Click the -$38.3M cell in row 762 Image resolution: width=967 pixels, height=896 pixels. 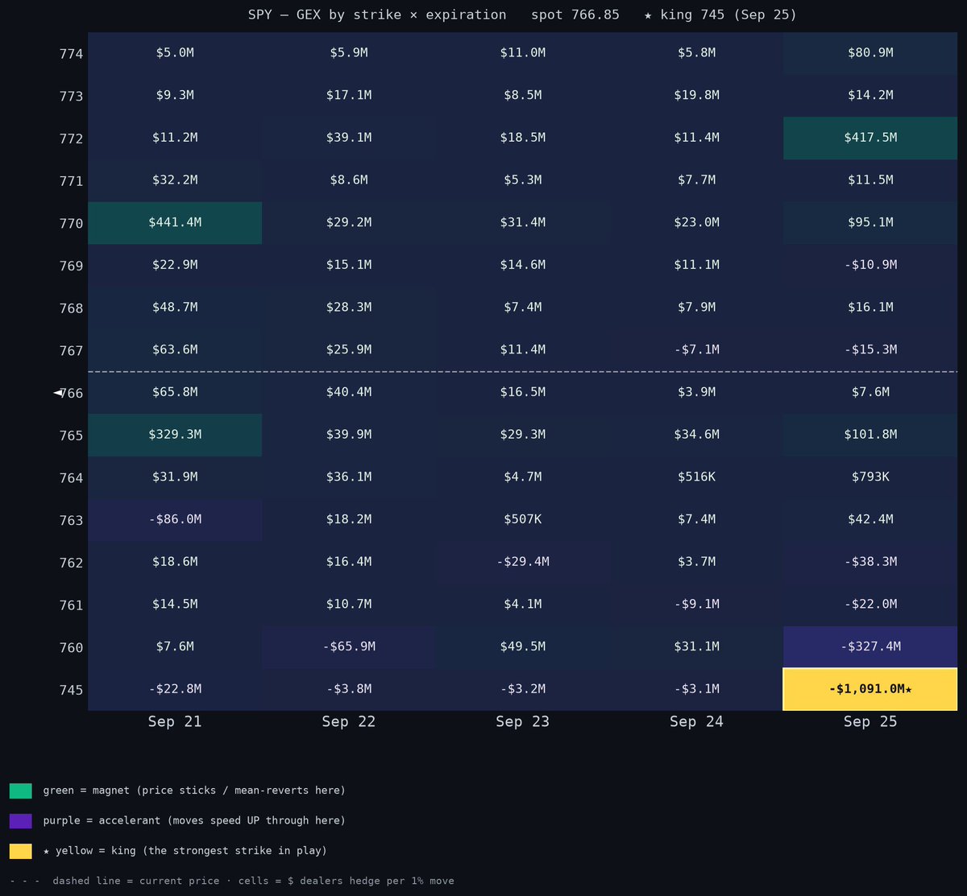(x=870, y=562)
